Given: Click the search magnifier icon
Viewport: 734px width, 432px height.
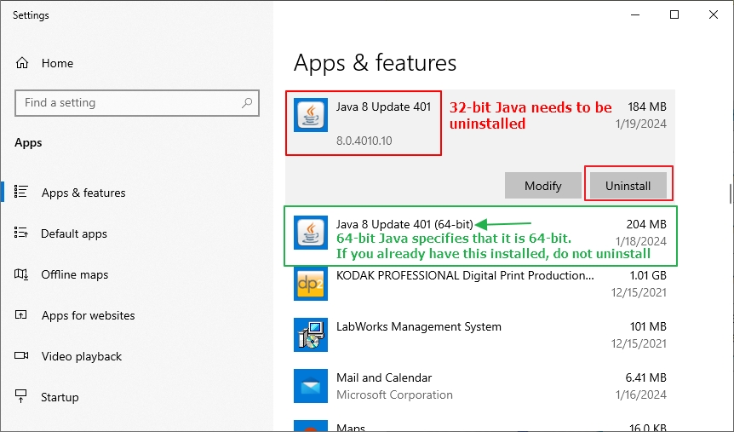Looking at the screenshot, I should 247,102.
